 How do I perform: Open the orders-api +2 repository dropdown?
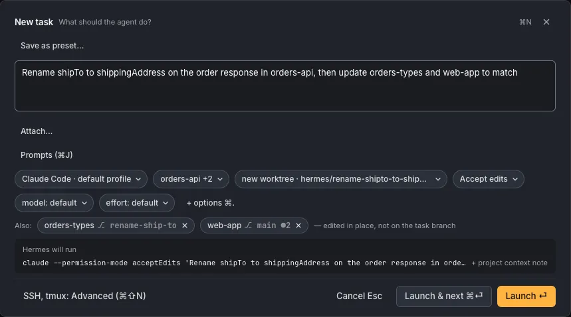coord(191,179)
